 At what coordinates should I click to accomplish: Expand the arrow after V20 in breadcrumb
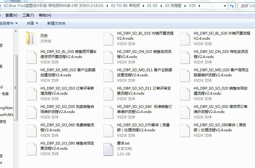(x=200, y=6)
